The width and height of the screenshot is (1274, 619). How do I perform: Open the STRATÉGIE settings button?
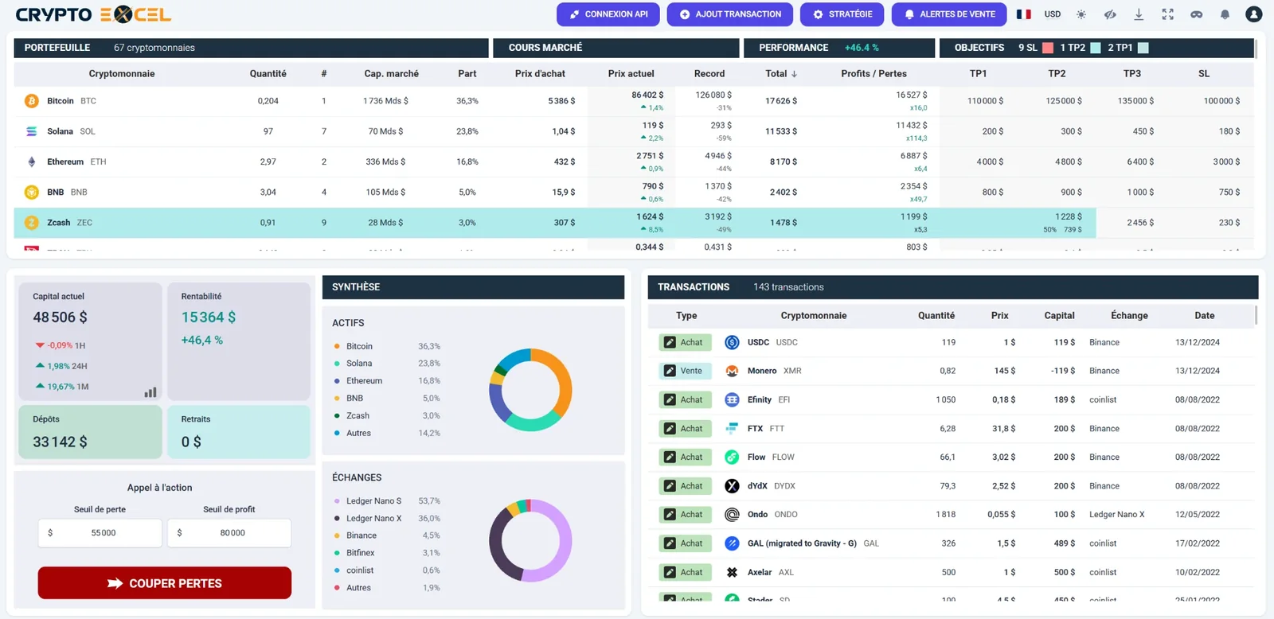tap(842, 14)
